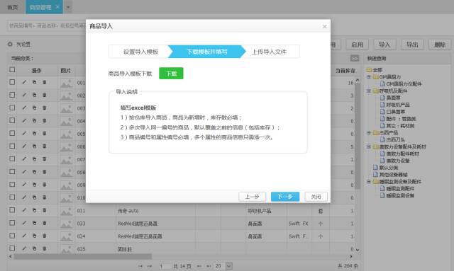The width and height of the screenshot is (454, 271).
Task: Click the product image thumbnail in row 011
Action: pos(67,211)
